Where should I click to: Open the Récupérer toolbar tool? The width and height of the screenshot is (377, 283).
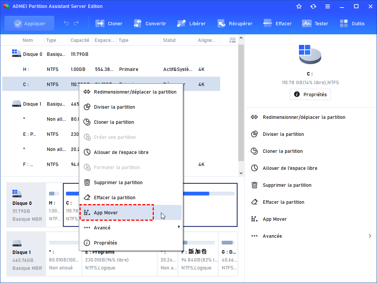(234, 23)
